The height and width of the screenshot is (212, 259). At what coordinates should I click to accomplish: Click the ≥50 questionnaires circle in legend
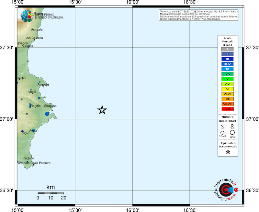(232, 132)
